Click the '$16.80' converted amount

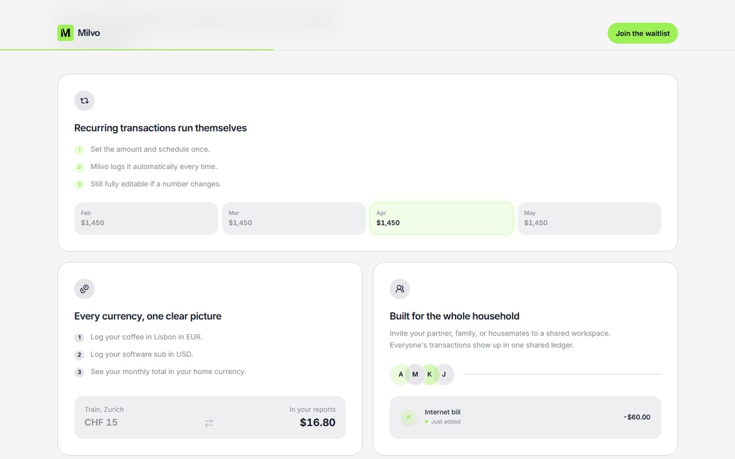[317, 422]
